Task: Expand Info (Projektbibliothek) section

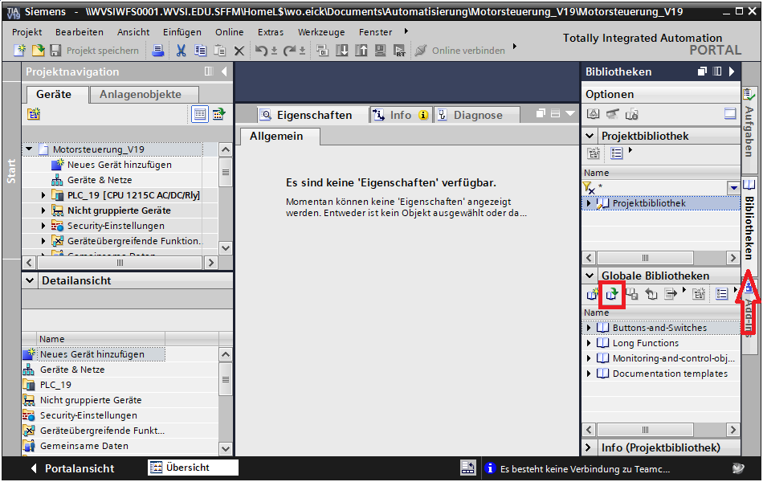Action: [588, 447]
